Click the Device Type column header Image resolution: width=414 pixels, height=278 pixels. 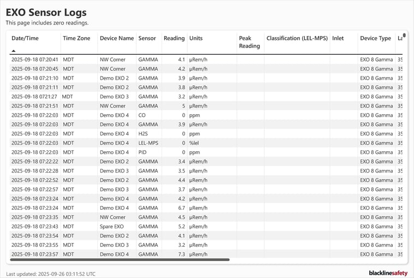375,38
